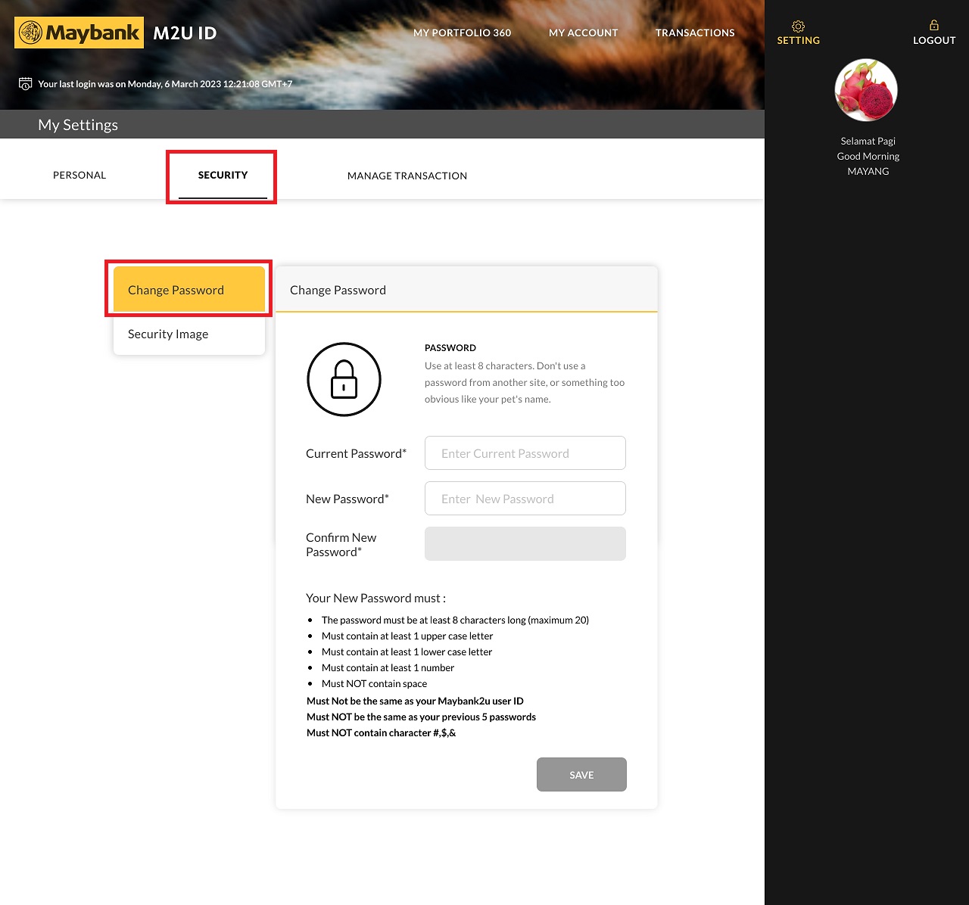This screenshot has width=969, height=905.
Task: Open the My Account menu
Action: pos(583,33)
